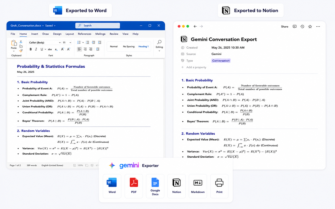Open the Help tab in Word
The width and height of the screenshot is (335, 209).
click(x=135, y=34)
